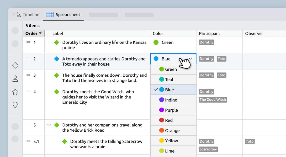Click the Dorothy tag in row 3
This screenshot has height=157, width=286.
(x=206, y=75)
